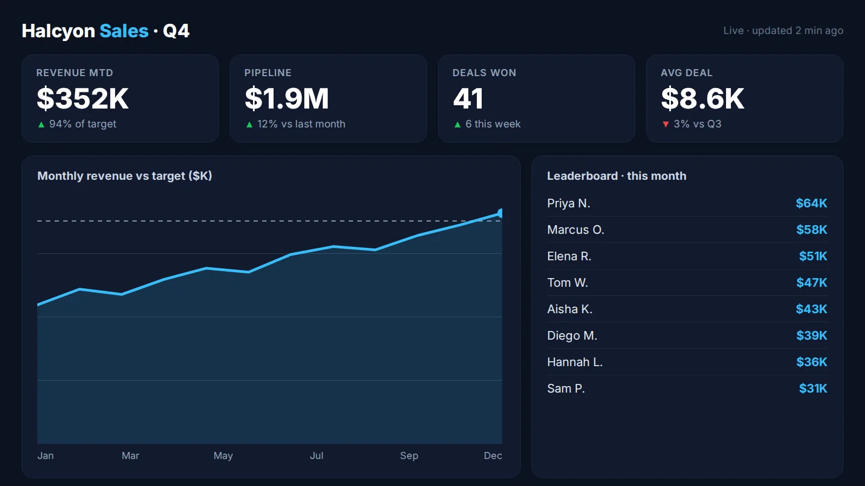This screenshot has height=486, width=865.
Task: Click the $47K leaderboard amount
Action: [811, 283]
